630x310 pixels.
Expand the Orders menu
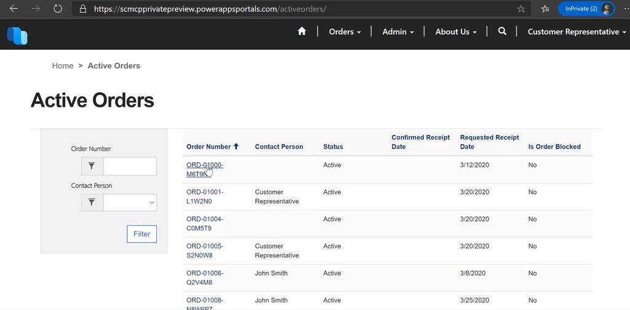click(x=345, y=32)
